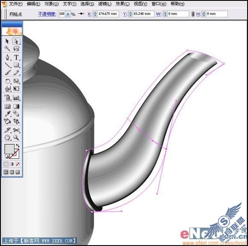The width and height of the screenshot is (248, 246).
Task: Choose the Live Paint Bucket tool
Action: coord(7,121)
